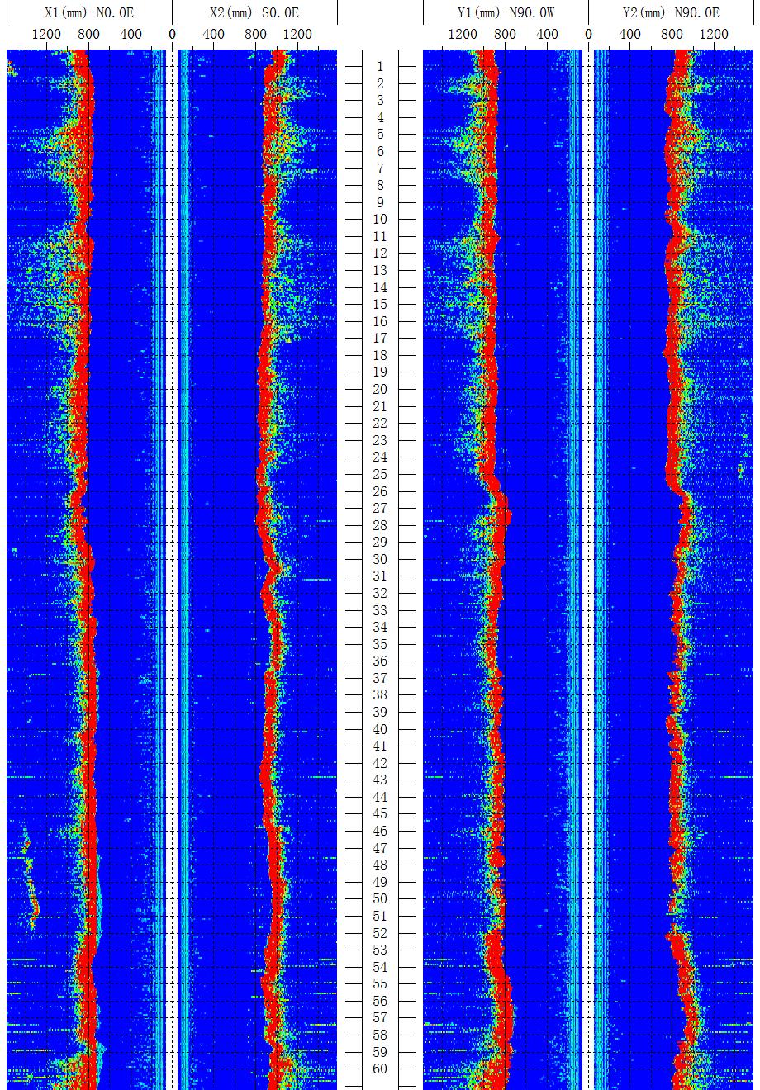Click the 0 origin label between X1 and X2
Screen dimensions: 760x1090
[x=172, y=35]
